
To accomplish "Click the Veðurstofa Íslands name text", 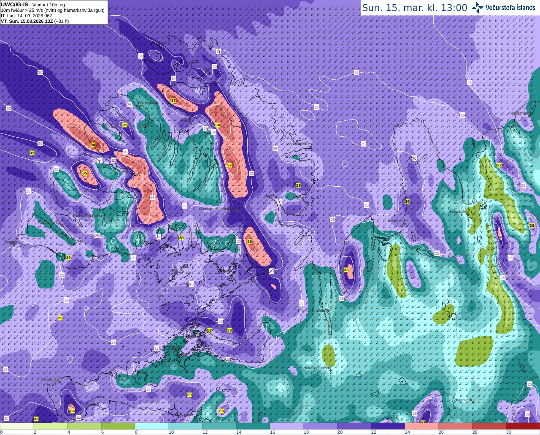I will (x=510, y=8).
